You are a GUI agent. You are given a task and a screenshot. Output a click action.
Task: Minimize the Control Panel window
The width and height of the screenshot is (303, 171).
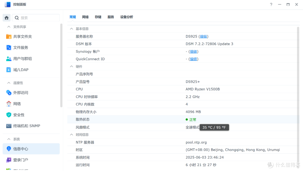pyautogui.click(x=280, y=4)
